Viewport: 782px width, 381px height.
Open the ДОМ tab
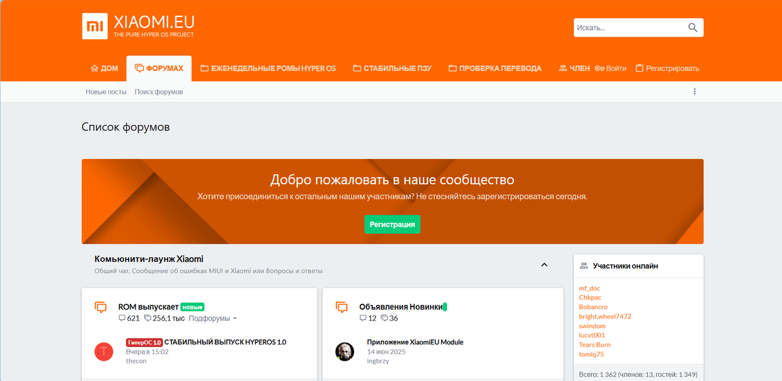coord(104,68)
